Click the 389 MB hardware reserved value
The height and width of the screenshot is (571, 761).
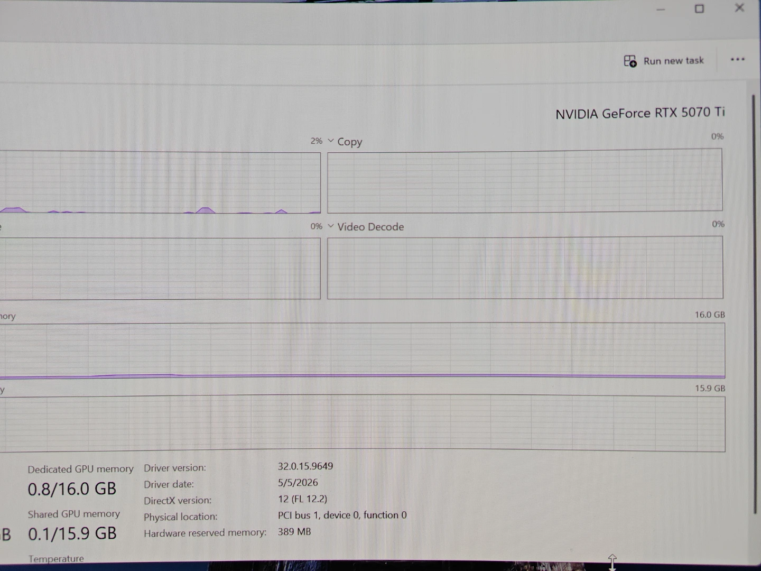tap(294, 531)
